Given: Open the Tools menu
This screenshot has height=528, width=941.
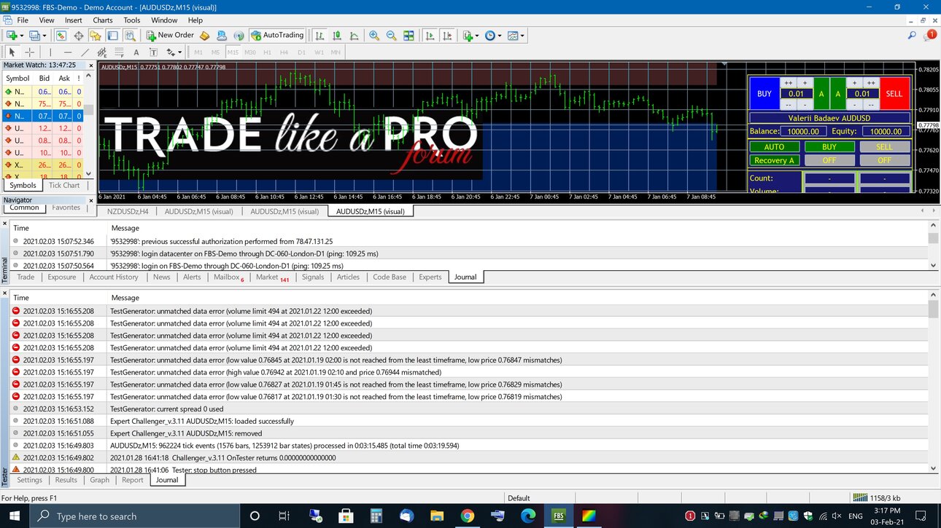Looking at the screenshot, I should pyautogui.click(x=132, y=20).
